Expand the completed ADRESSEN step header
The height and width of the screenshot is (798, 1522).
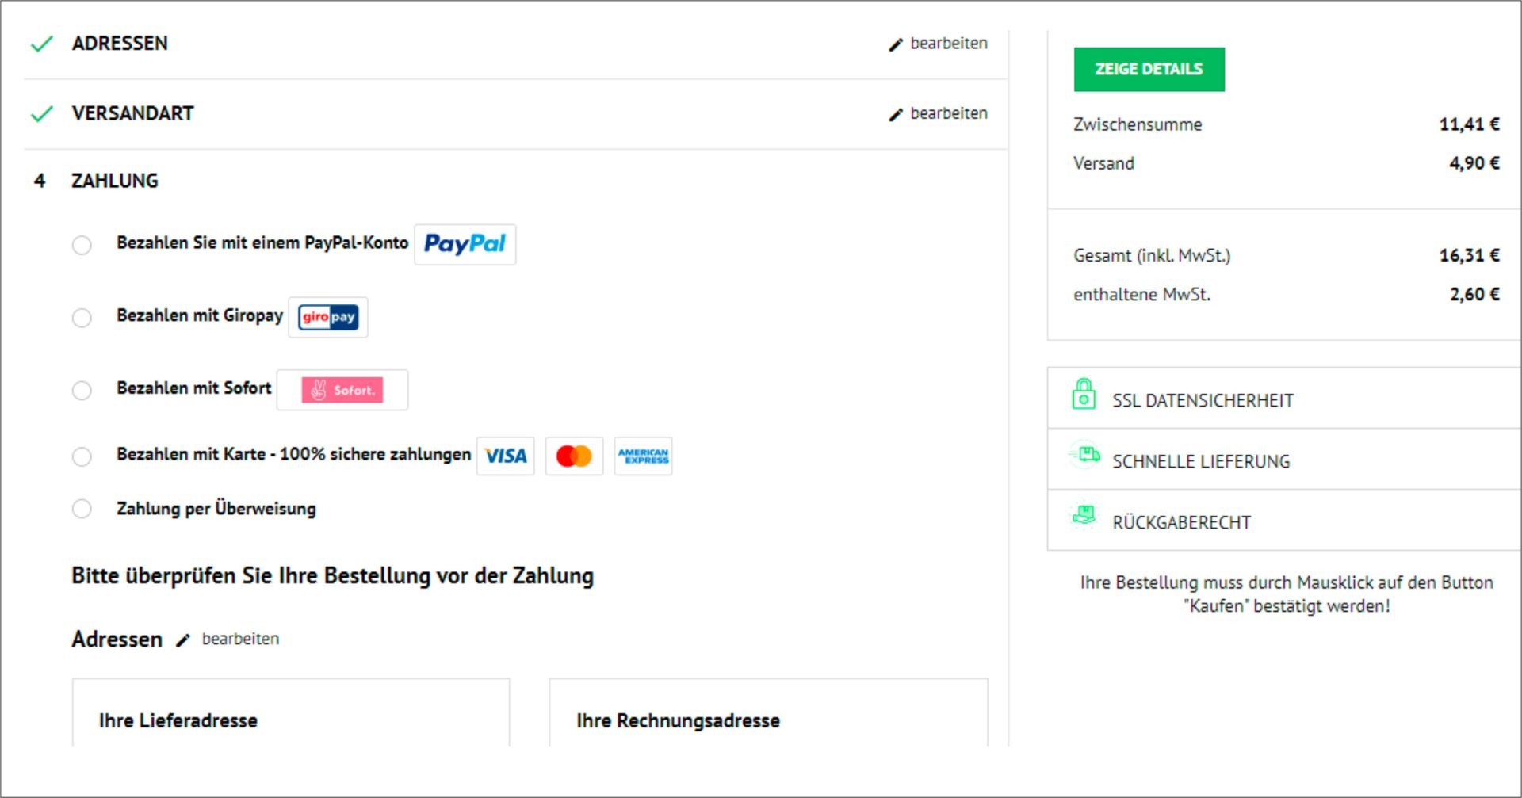pyautogui.click(x=120, y=44)
